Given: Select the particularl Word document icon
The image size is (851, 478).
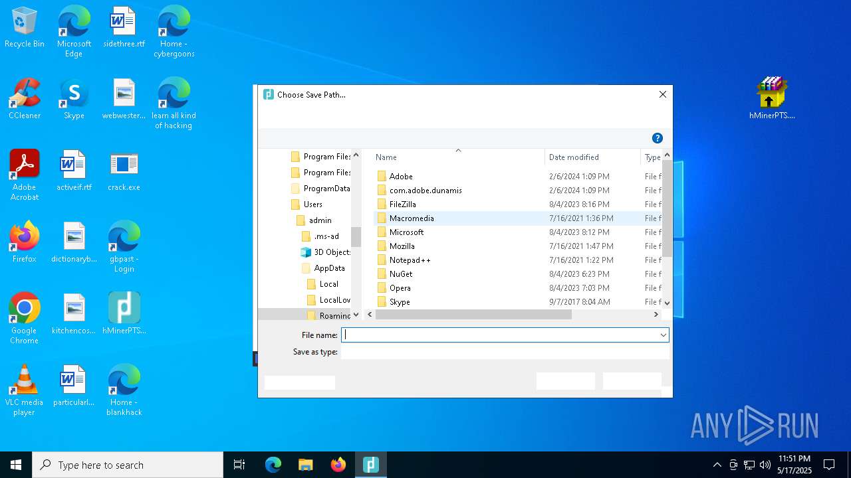Looking at the screenshot, I should point(74,386).
